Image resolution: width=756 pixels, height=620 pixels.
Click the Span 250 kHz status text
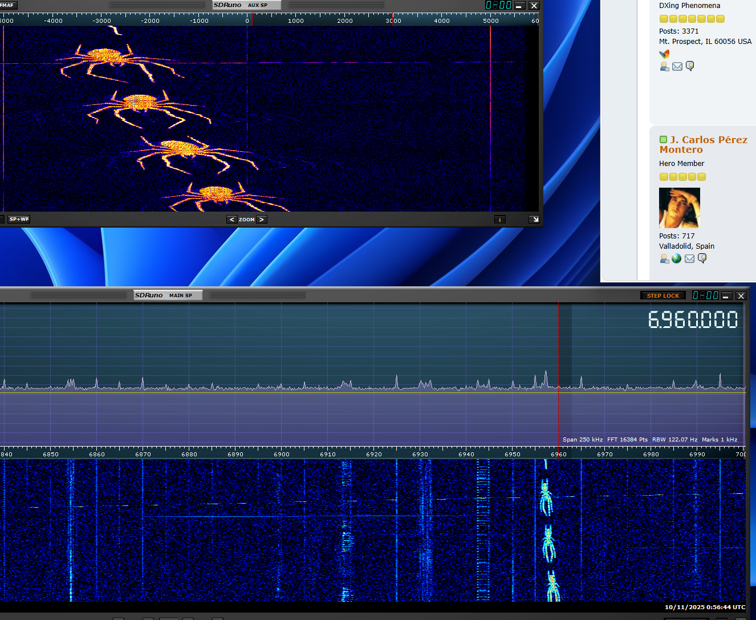click(x=583, y=439)
